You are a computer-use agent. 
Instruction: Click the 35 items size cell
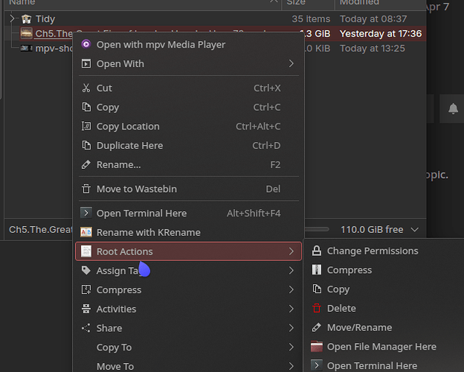coord(311,19)
